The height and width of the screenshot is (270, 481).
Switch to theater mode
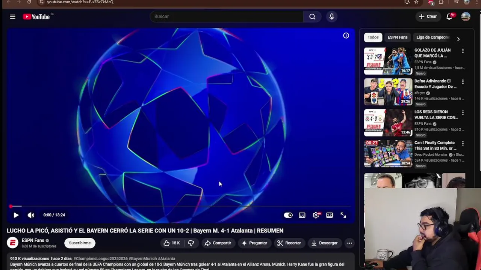330,215
